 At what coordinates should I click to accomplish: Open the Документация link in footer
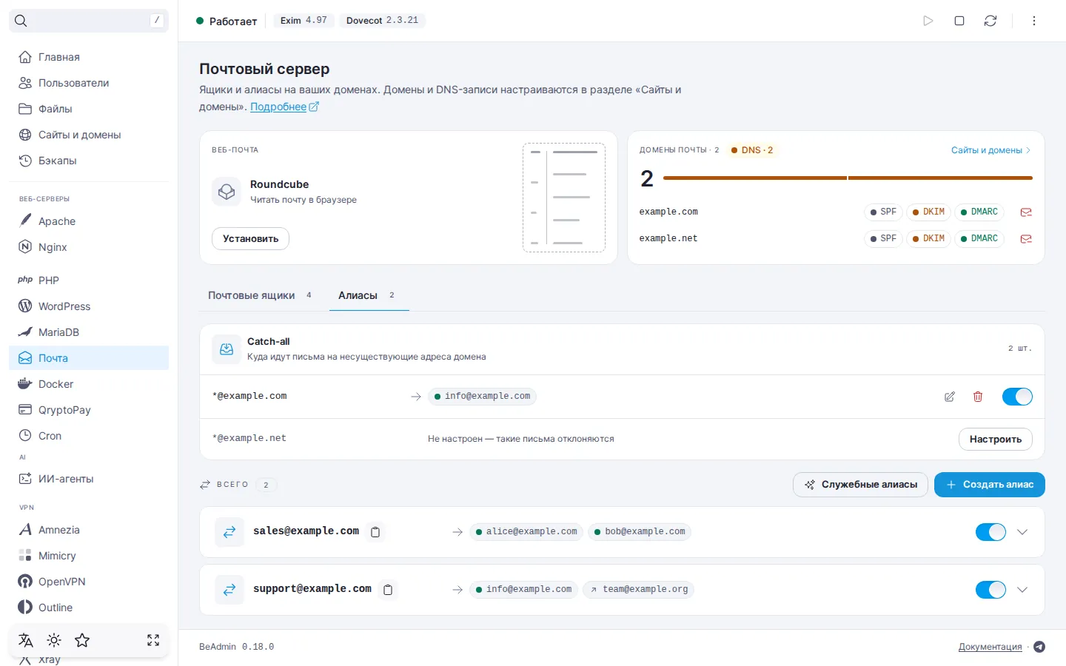[x=990, y=647]
